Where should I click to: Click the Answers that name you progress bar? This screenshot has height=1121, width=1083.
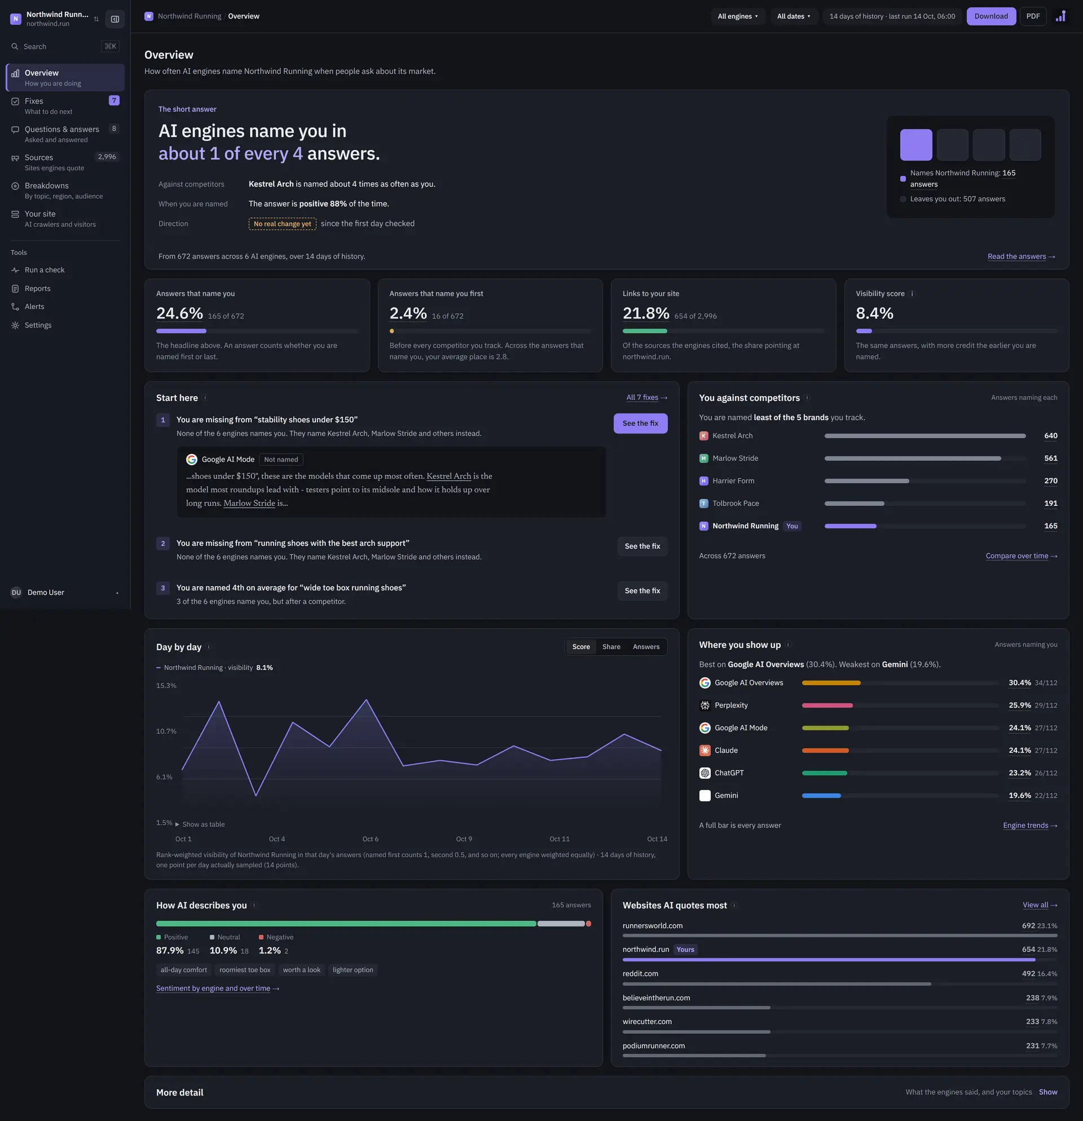pos(257,331)
